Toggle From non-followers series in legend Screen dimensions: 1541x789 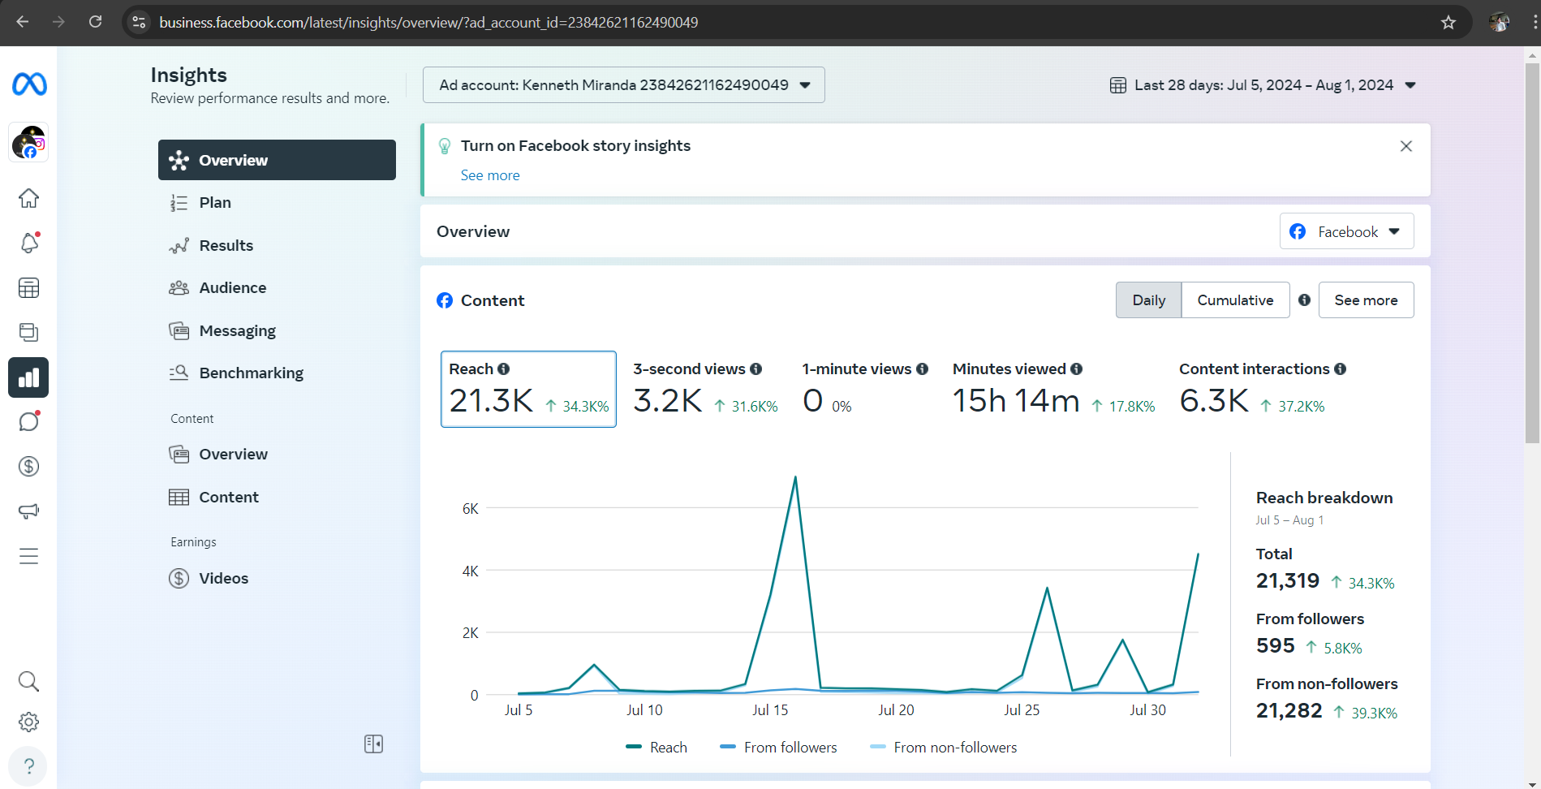(943, 747)
